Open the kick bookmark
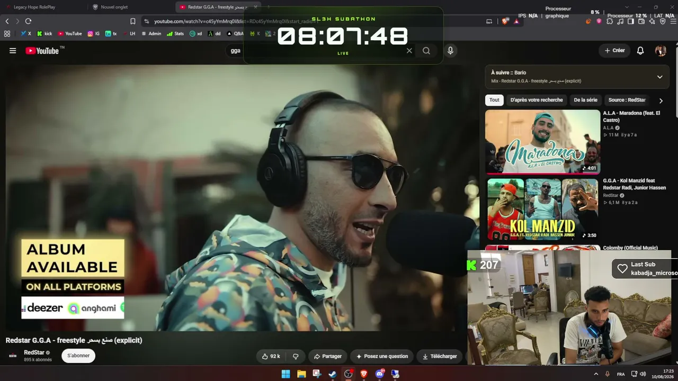The width and height of the screenshot is (678, 381). [x=44, y=33]
